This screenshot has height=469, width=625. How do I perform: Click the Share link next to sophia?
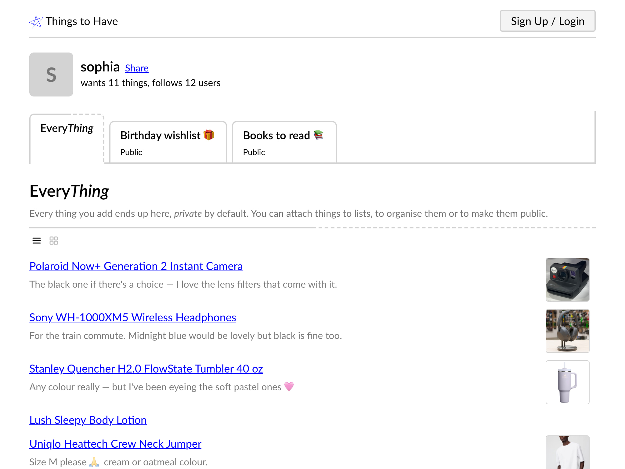coord(137,68)
